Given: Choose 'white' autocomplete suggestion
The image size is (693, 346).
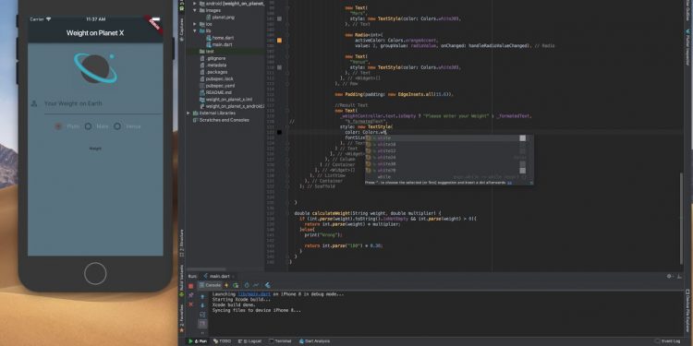Looking at the screenshot, I should tap(448, 138).
